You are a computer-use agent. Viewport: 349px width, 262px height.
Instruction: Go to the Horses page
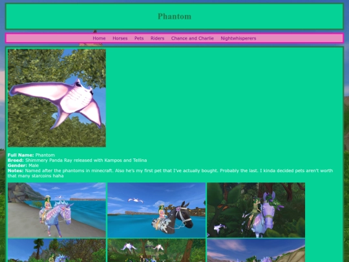coord(120,38)
